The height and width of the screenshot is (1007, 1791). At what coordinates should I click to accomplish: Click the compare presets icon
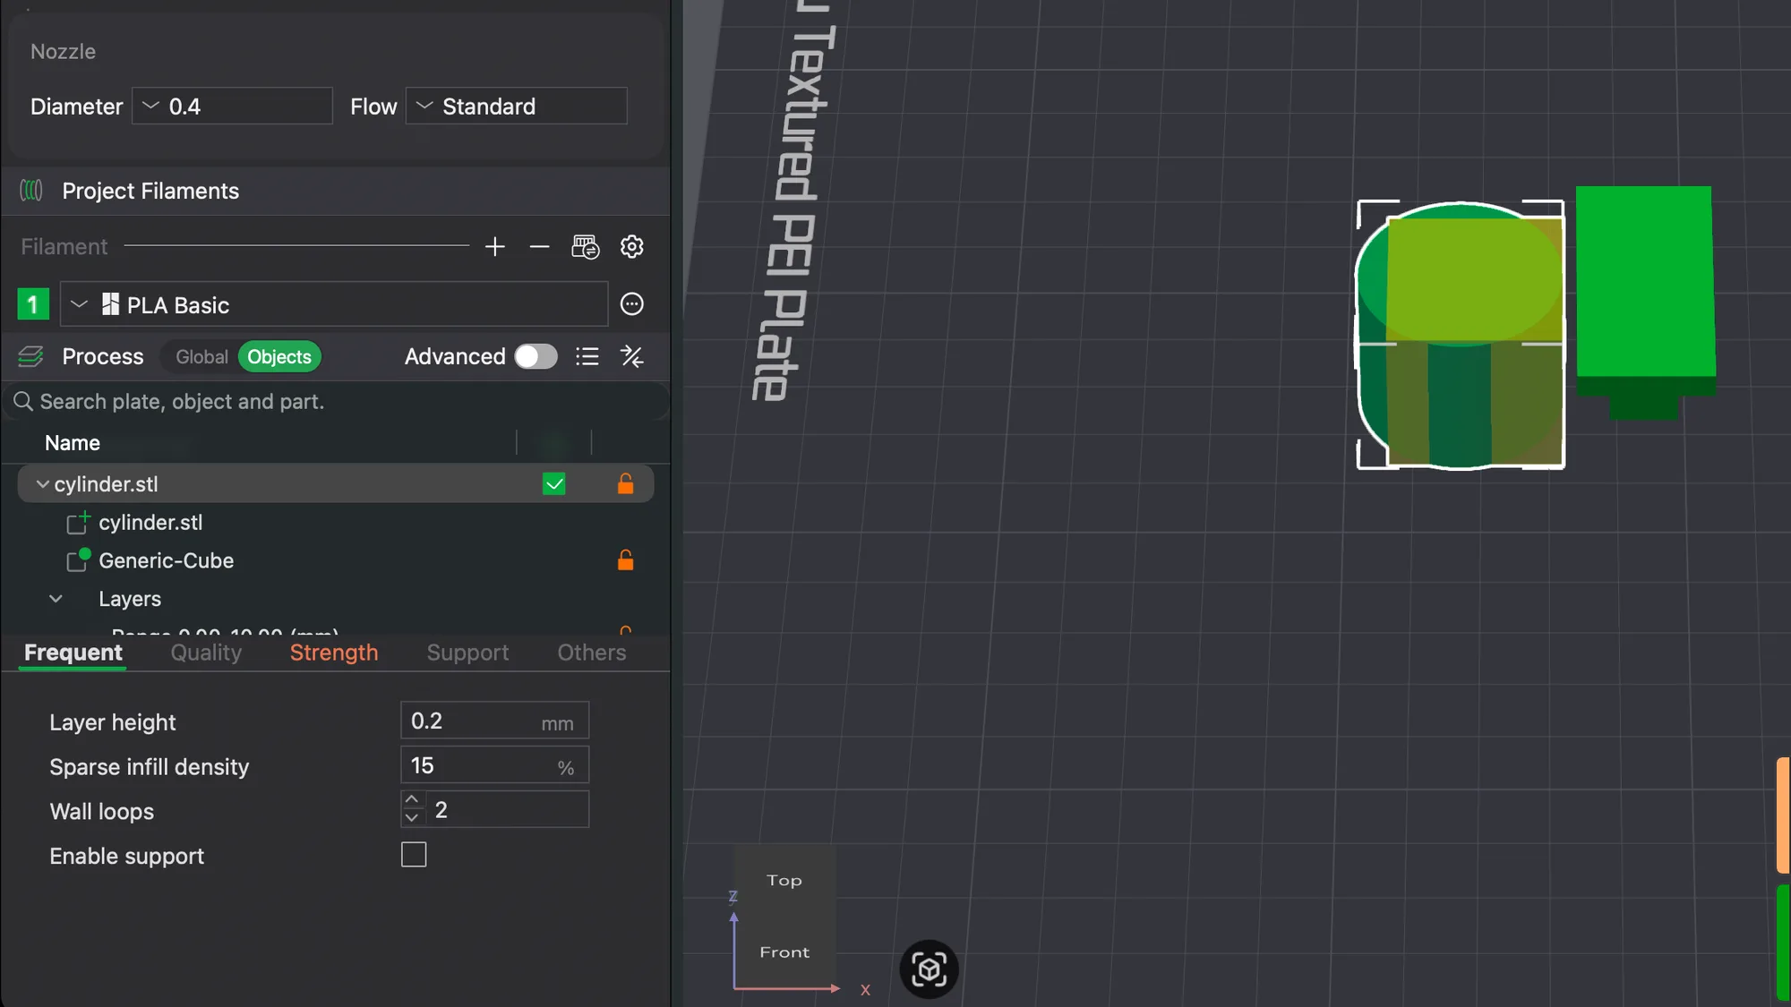[632, 356]
